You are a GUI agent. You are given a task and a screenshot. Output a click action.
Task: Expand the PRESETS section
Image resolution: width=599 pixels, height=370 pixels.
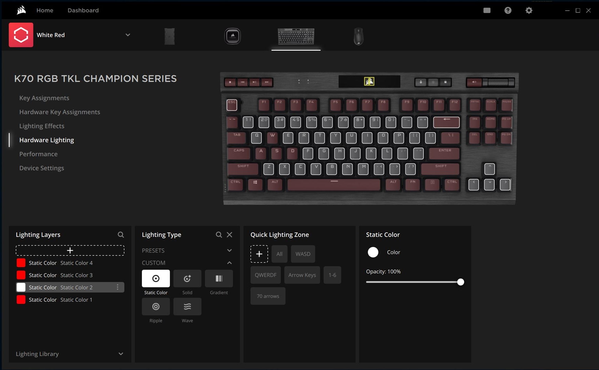coord(229,251)
